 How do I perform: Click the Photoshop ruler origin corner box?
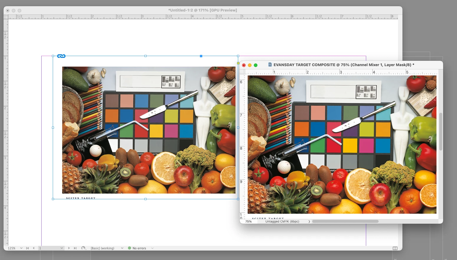(242, 72)
